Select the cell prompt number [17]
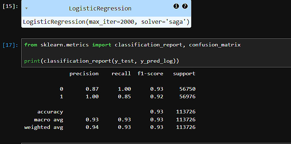This screenshot has width=291, height=144. click(10, 45)
